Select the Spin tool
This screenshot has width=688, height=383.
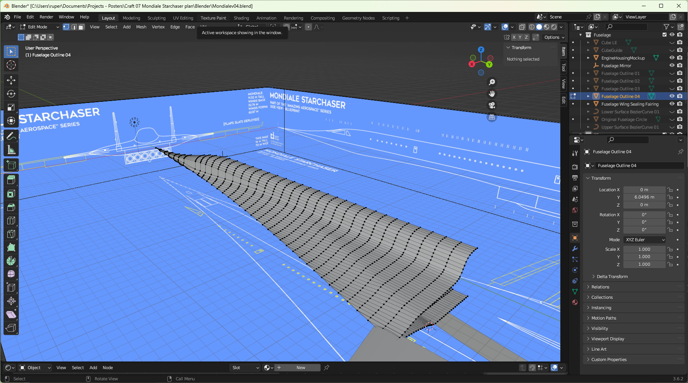point(11,261)
